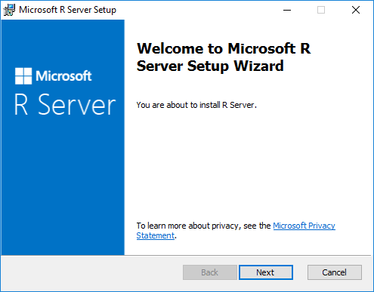
Task: Open the Microsoft Privacy link
Action: tap(304, 226)
